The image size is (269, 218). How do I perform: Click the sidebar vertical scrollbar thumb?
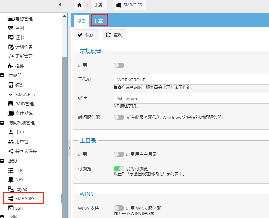[x=64, y=137]
